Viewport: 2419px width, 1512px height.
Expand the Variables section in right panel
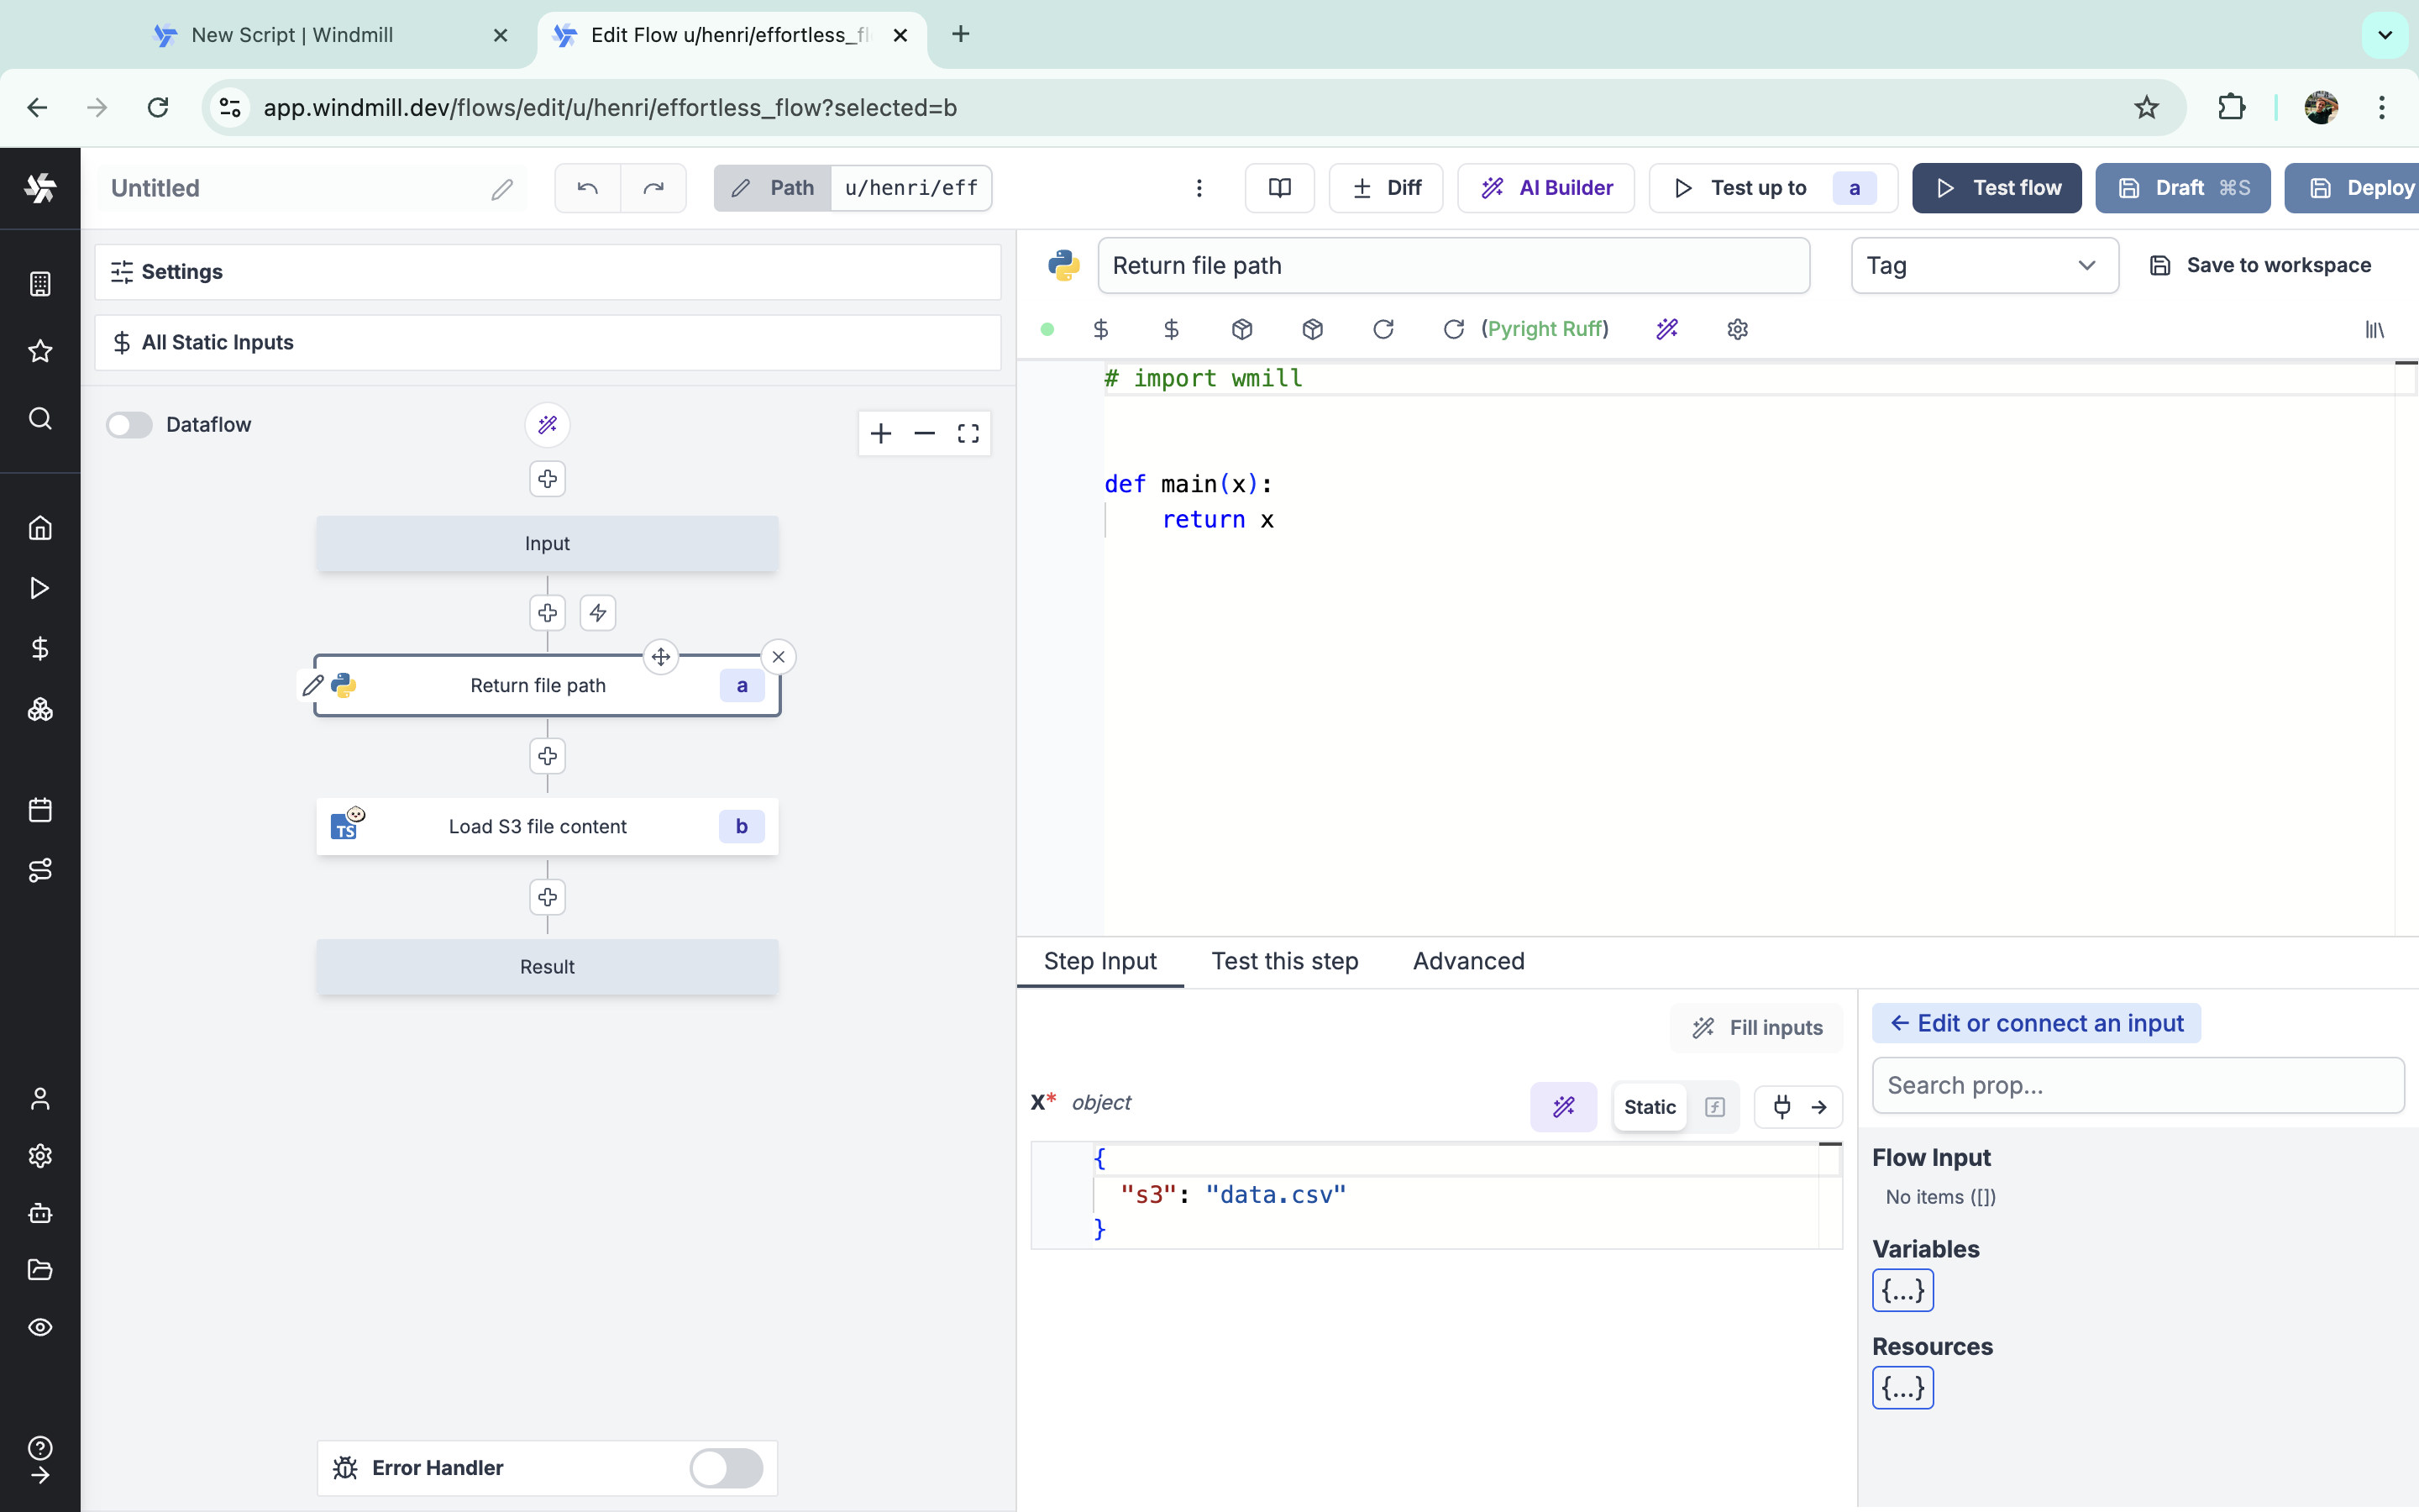click(1902, 1289)
